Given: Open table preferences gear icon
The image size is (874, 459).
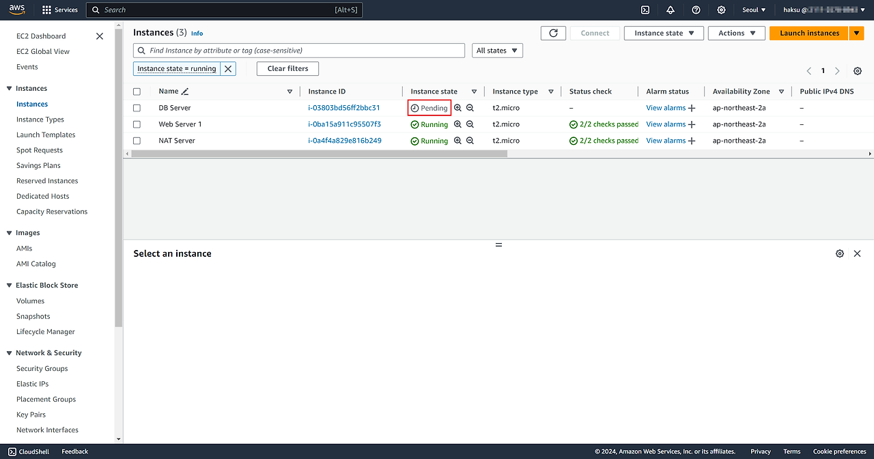Looking at the screenshot, I should 858,71.
